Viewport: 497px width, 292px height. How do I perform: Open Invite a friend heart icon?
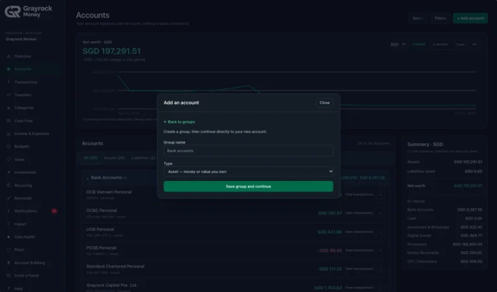[8, 276]
